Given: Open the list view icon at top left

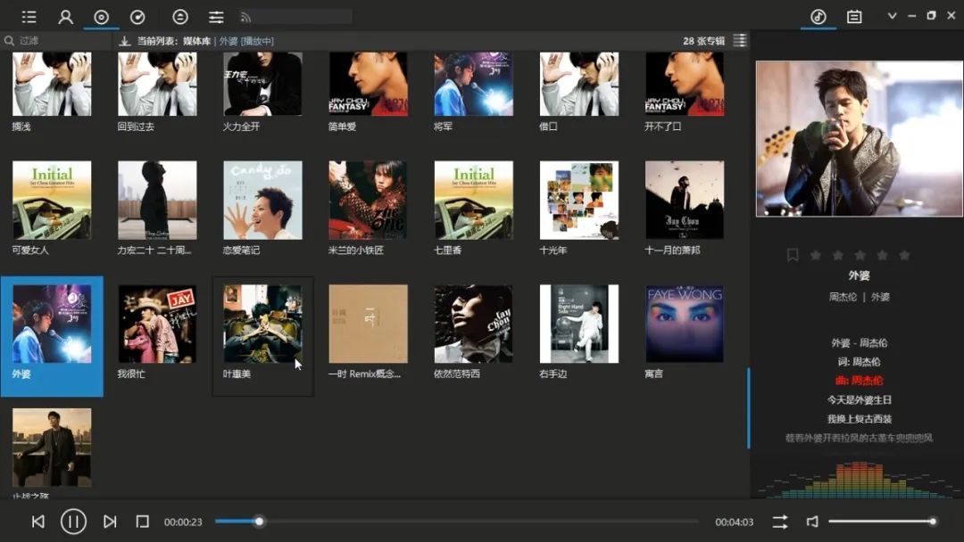Looking at the screenshot, I should point(29,15).
